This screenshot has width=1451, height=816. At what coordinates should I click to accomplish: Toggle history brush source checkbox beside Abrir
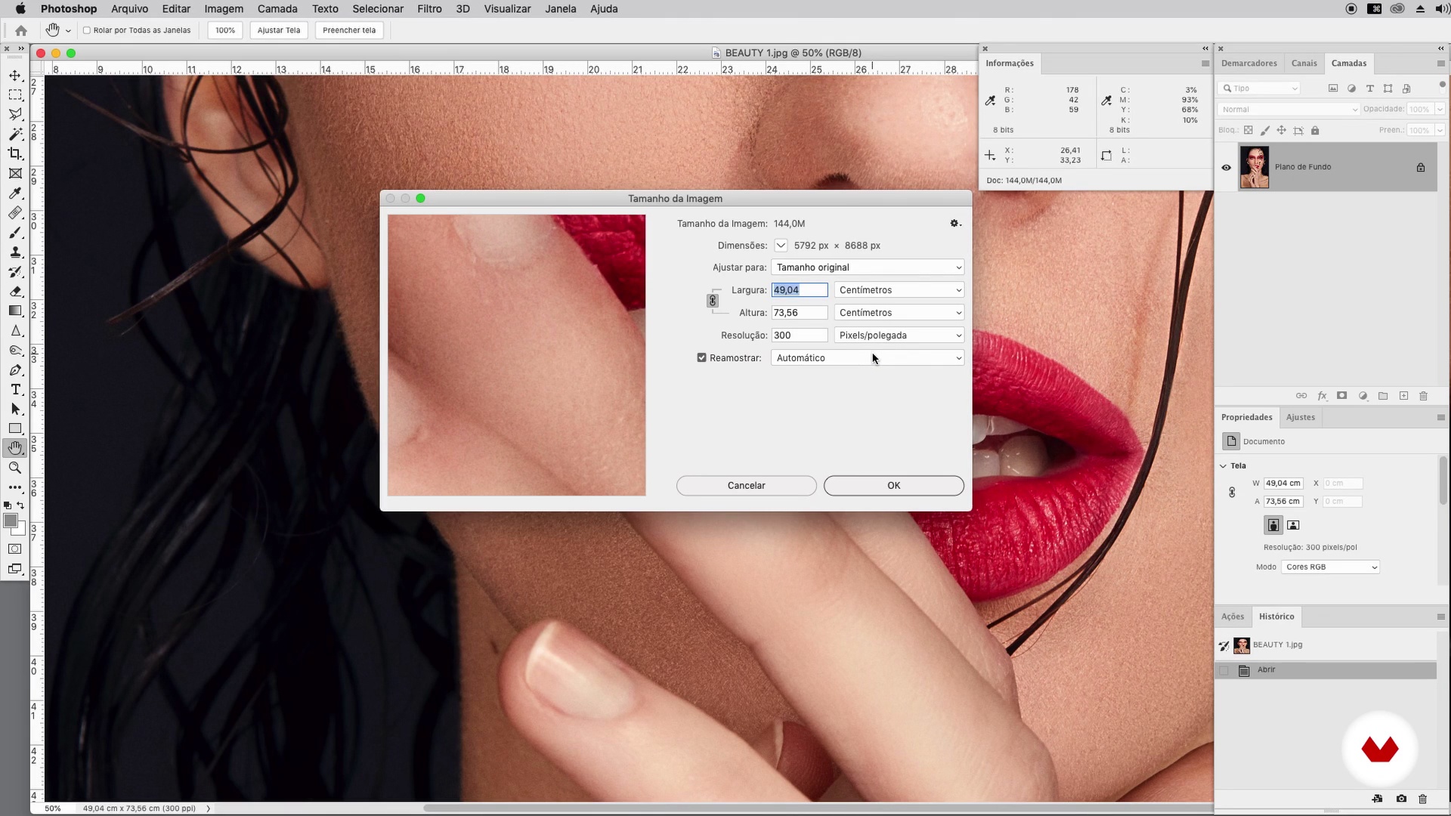(1224, 671)
